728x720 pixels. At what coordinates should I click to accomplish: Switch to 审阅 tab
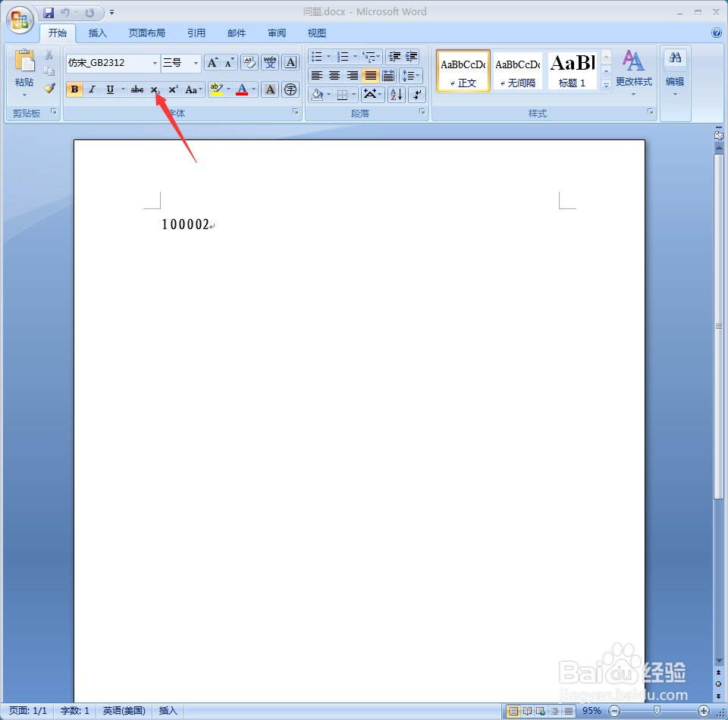pos(277,33)
